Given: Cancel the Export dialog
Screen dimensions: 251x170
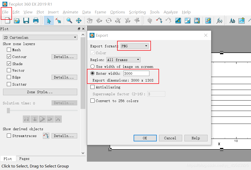Looking at the screenshot, I should pos(170,138).
